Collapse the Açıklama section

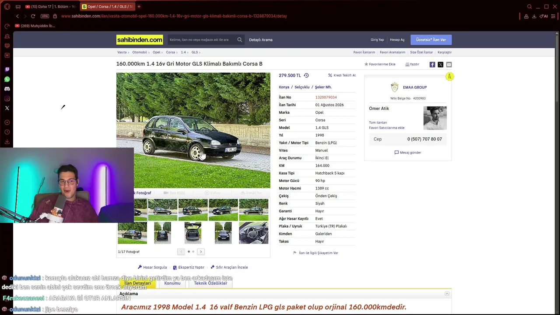(x=447, y=294)
